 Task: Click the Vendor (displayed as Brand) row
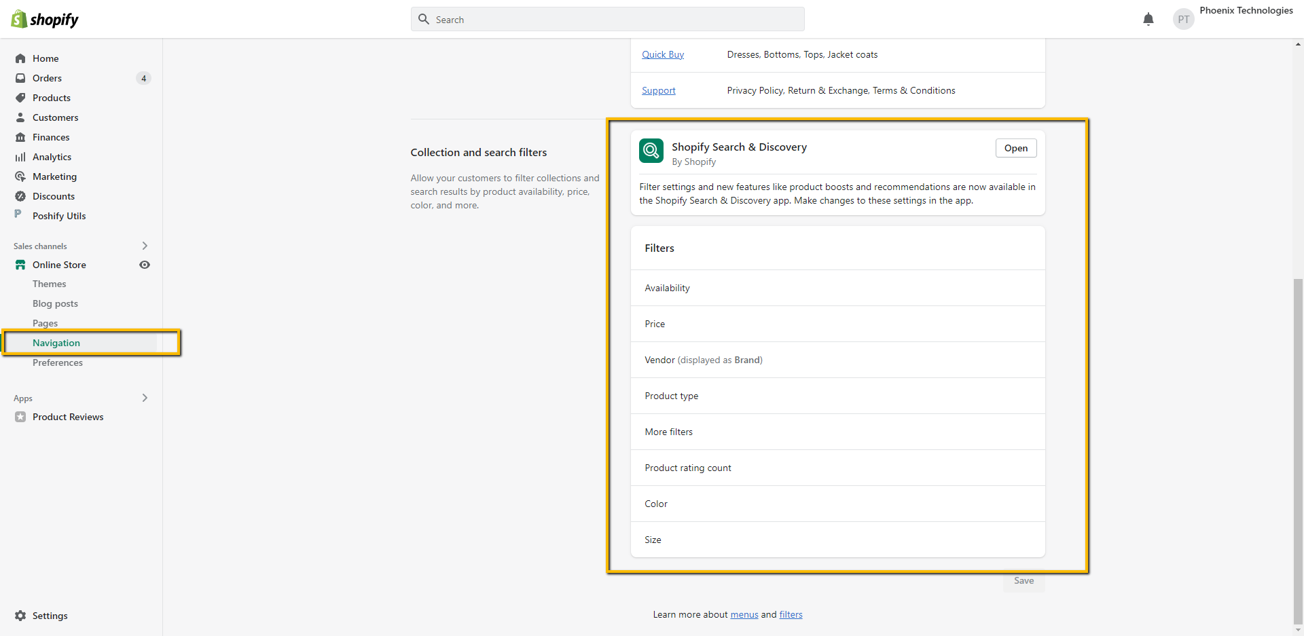(x=838, y=360)
